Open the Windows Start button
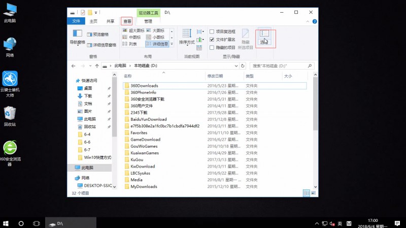The width and height of the screenshot is (406, 228). point(6,223)
